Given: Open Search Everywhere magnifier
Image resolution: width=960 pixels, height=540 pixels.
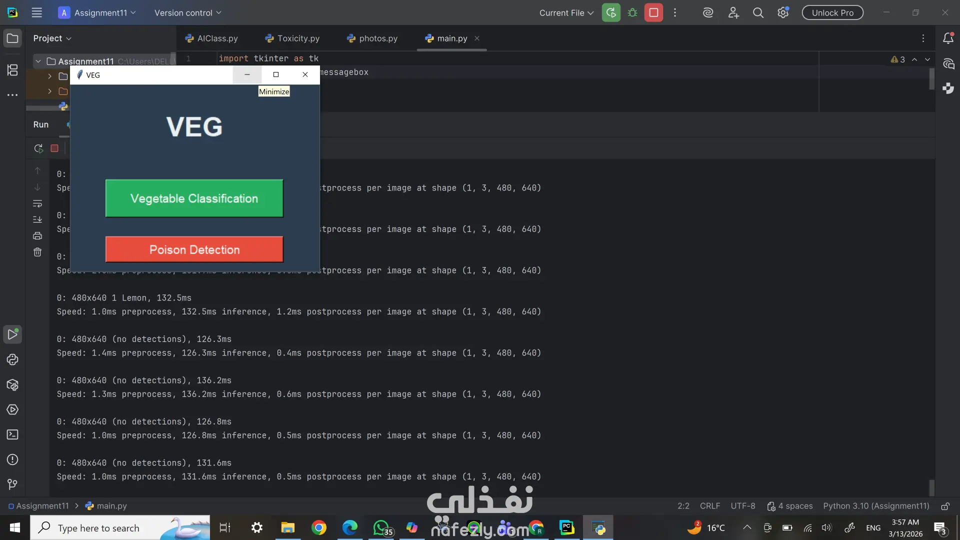Looking at the screenshot, I should pyautogui.click(x=758, y=13).
